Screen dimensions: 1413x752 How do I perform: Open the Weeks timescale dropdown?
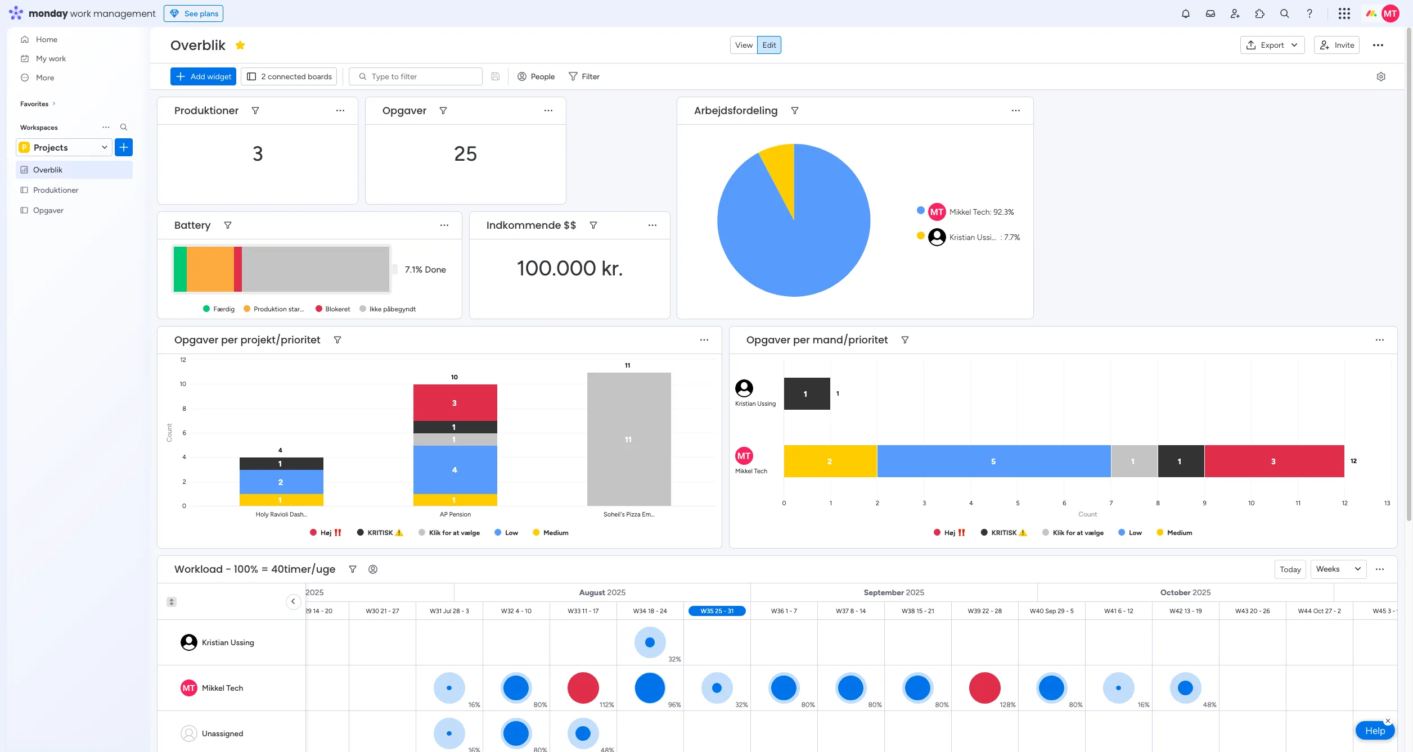pos(1338,569)
